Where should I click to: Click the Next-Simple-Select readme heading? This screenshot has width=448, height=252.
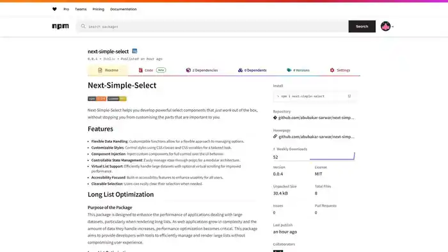[x=122, y=85]
